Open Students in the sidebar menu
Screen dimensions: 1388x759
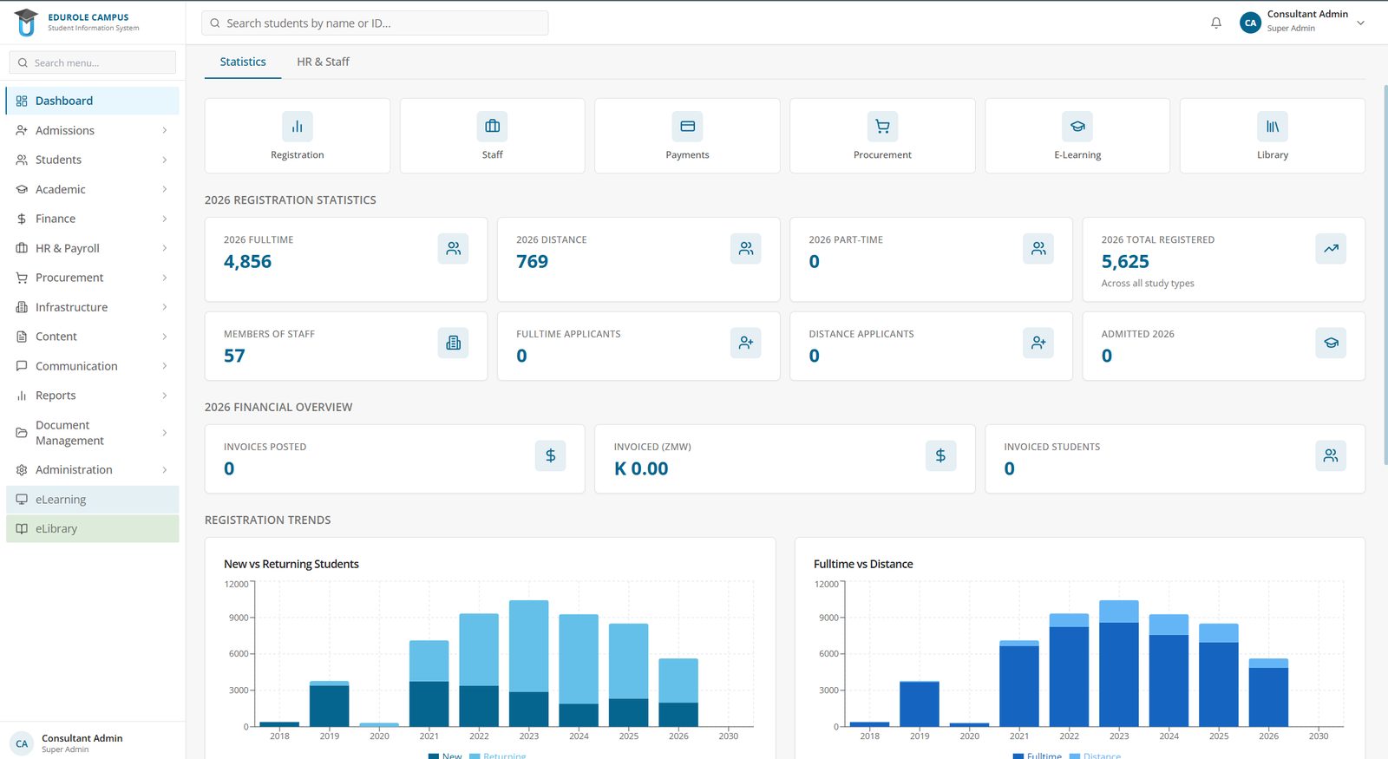(x=93, y=160)
